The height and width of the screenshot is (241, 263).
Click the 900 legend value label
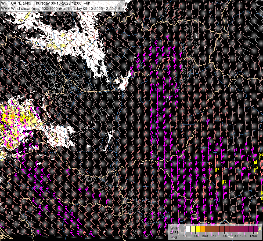pos(224,236)
